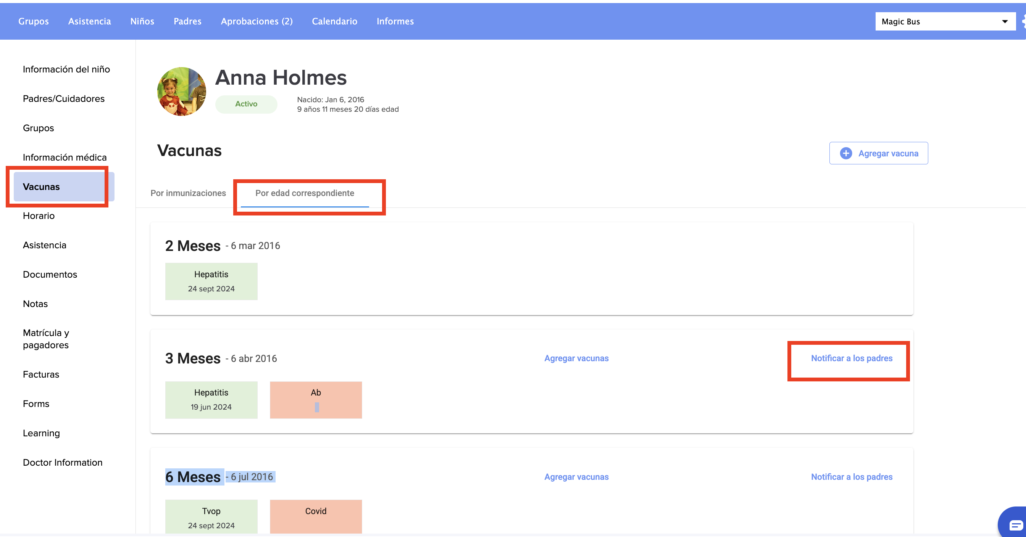
Task: Click Agregar vacunas in 6 Meses section
Action: pos(576,477)
